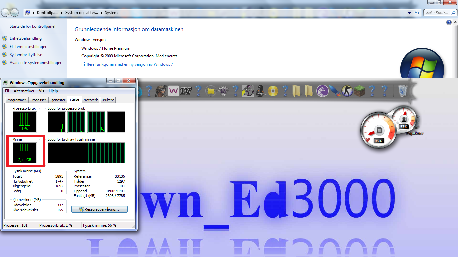458x257 pixels.
Task: Open the pink W dock icon
Action: click(x=173, y=91)
